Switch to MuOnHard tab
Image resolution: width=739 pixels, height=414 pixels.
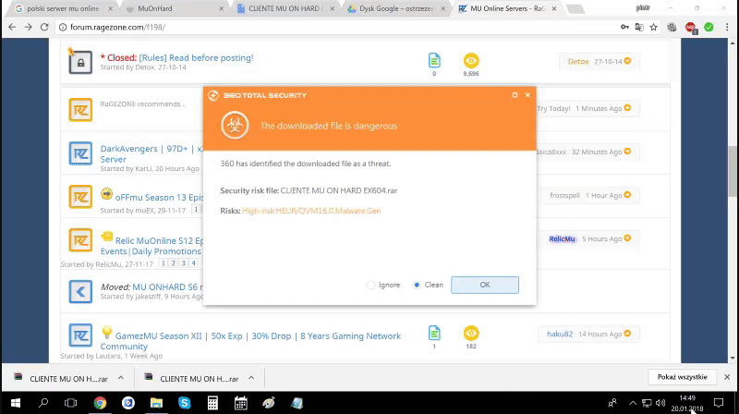click(174, 8)
